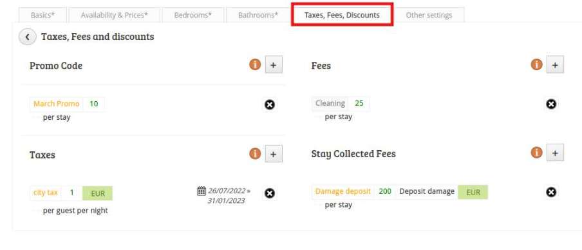Add a new tax with plus button
582x250 pixels.
coord(274,154)
